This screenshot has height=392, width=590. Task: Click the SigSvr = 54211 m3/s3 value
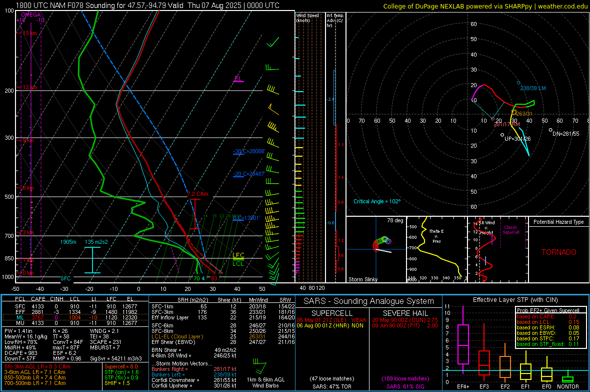tap(116, 359)
